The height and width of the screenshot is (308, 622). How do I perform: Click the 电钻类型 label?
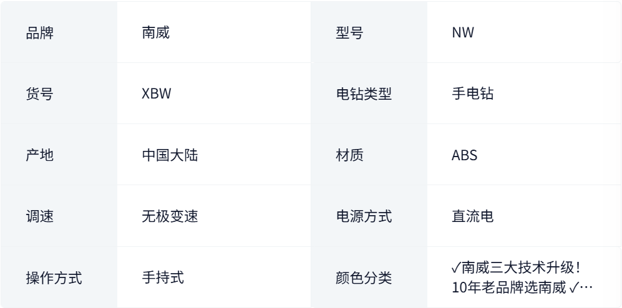tap(364, 94)
